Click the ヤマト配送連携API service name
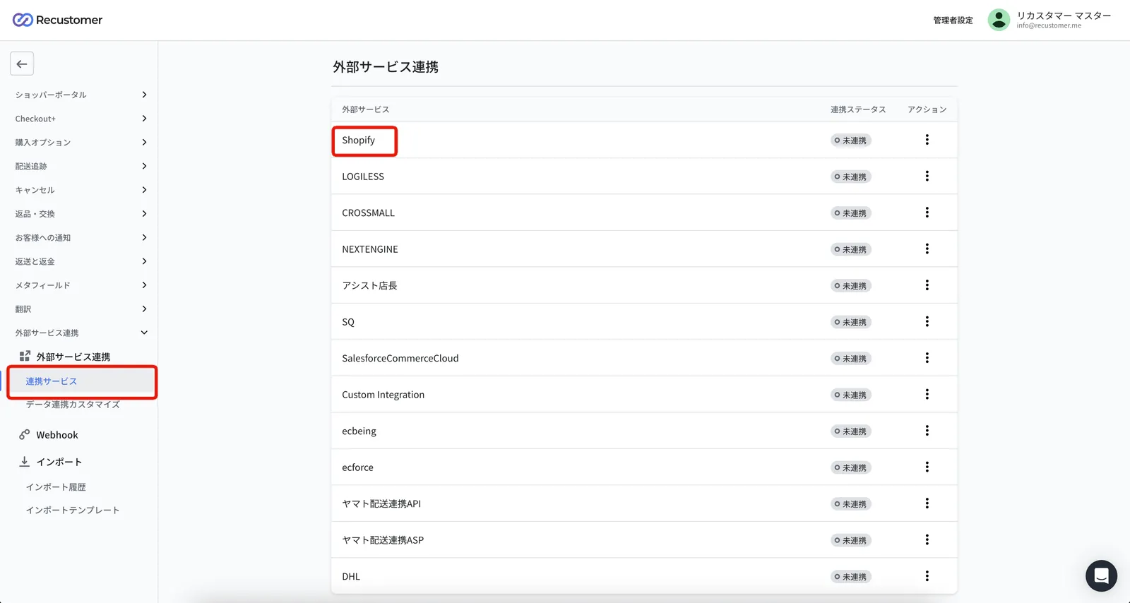The width and height of the screenshot is (1130, 603). click(x=381, y=503)
